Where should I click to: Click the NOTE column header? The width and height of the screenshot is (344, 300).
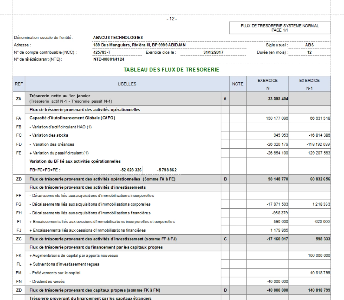238,84
